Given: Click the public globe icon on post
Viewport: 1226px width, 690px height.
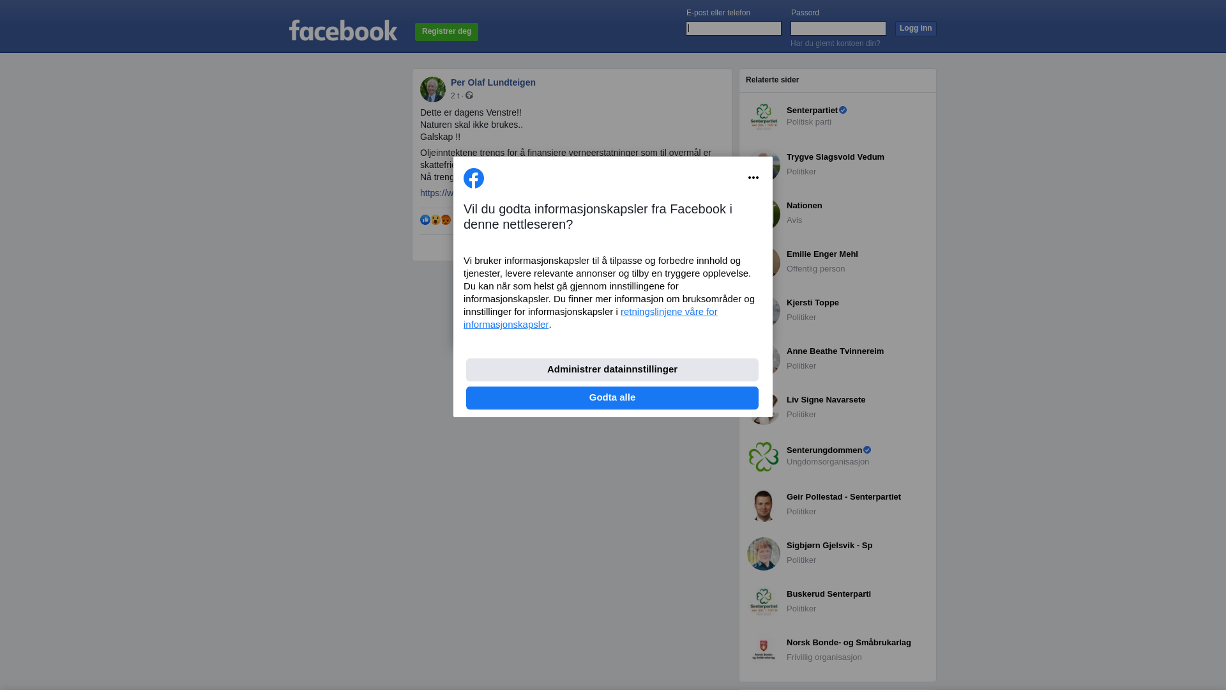Looking at the screenshot, I should [x=469, y=95].
